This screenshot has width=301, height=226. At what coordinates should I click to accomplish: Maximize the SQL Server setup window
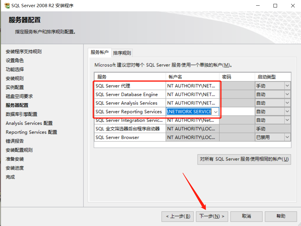[275, 6]
